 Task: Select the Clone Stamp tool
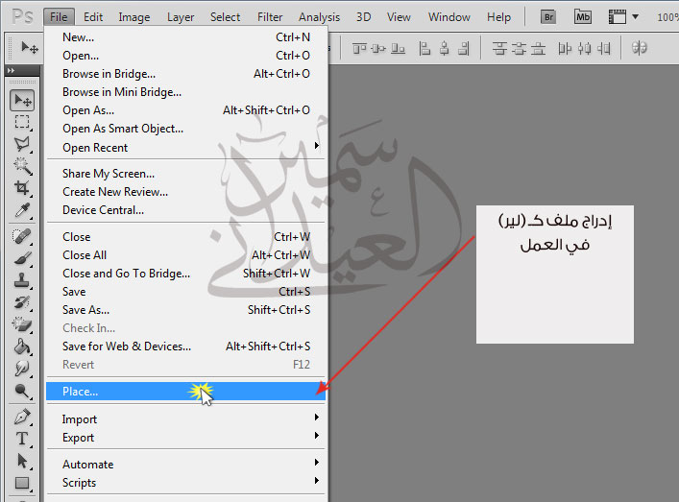pos(22,280)
